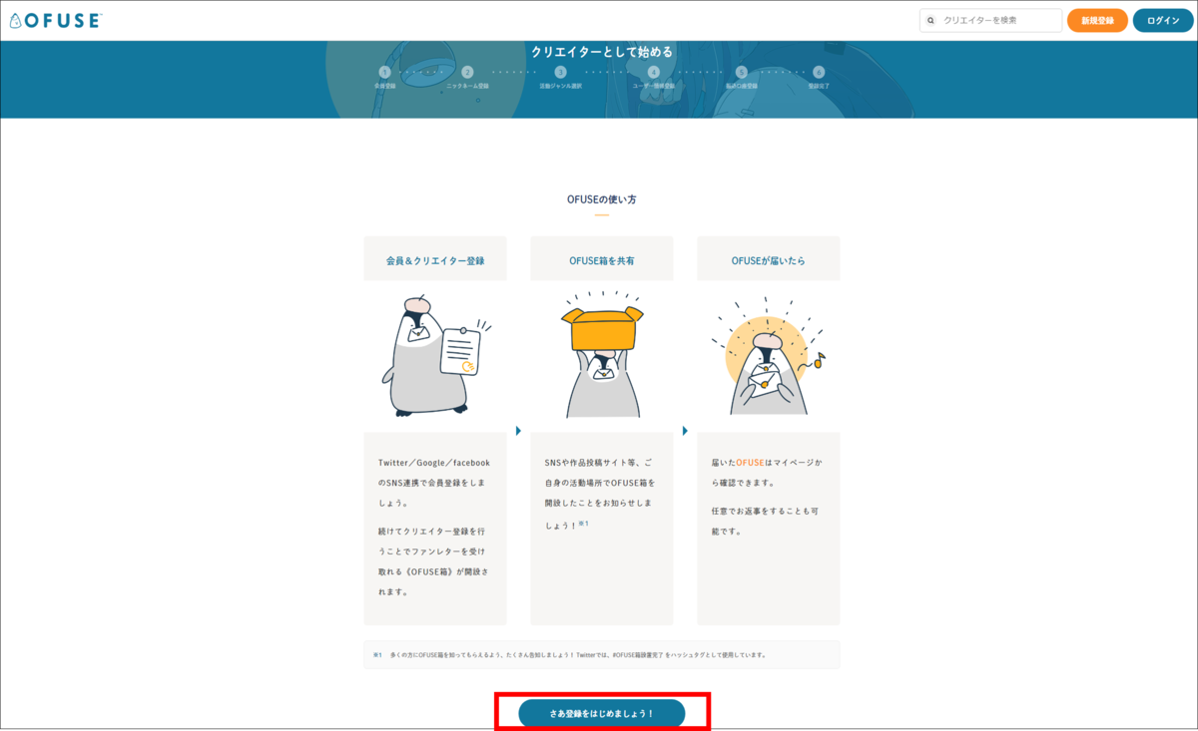Click the OFUSEの使い方 section title
Viewport: 1198px width, 731px height.
[x=602, y=199]
